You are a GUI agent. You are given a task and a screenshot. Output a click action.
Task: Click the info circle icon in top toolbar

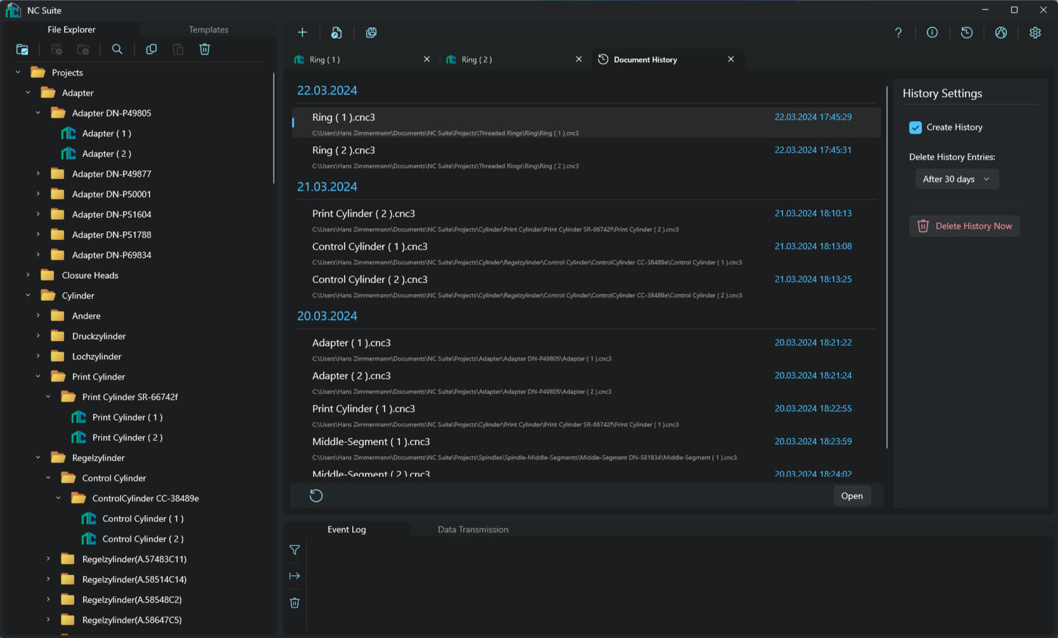[x=932, y=33]
